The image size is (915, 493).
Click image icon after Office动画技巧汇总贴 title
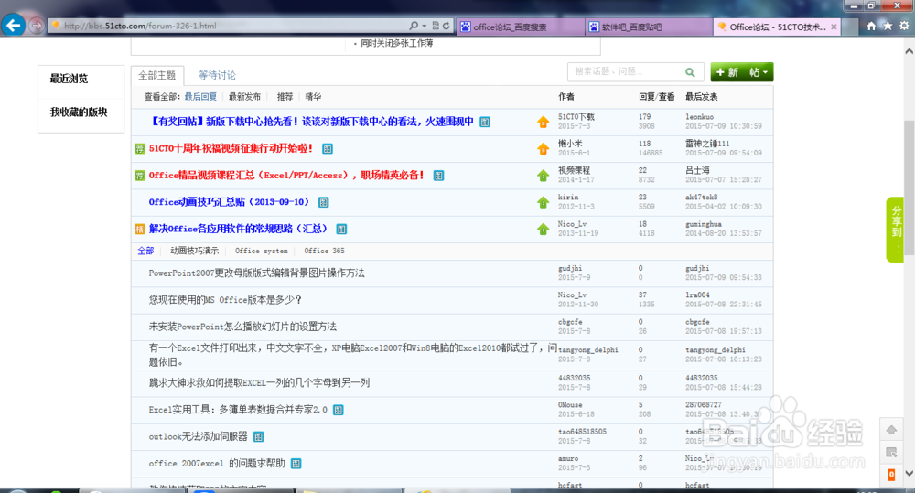323,202
